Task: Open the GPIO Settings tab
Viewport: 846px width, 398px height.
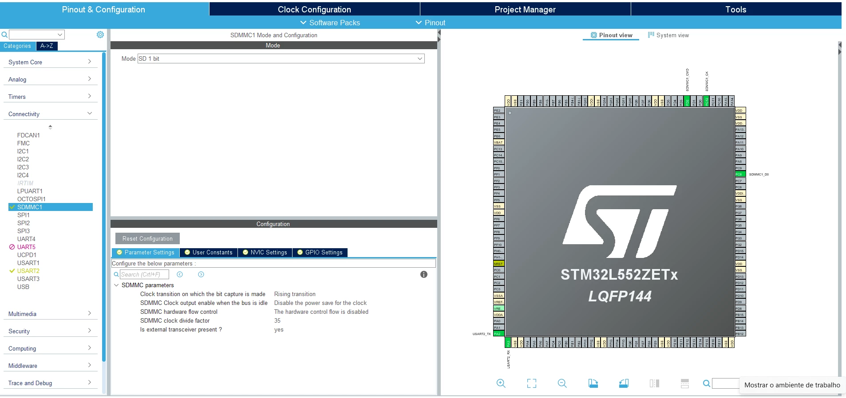Action: [320, 252]
